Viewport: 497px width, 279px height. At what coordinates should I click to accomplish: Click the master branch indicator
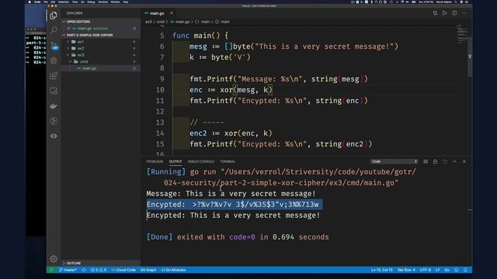pyautogui.click(x=68, y=270)
